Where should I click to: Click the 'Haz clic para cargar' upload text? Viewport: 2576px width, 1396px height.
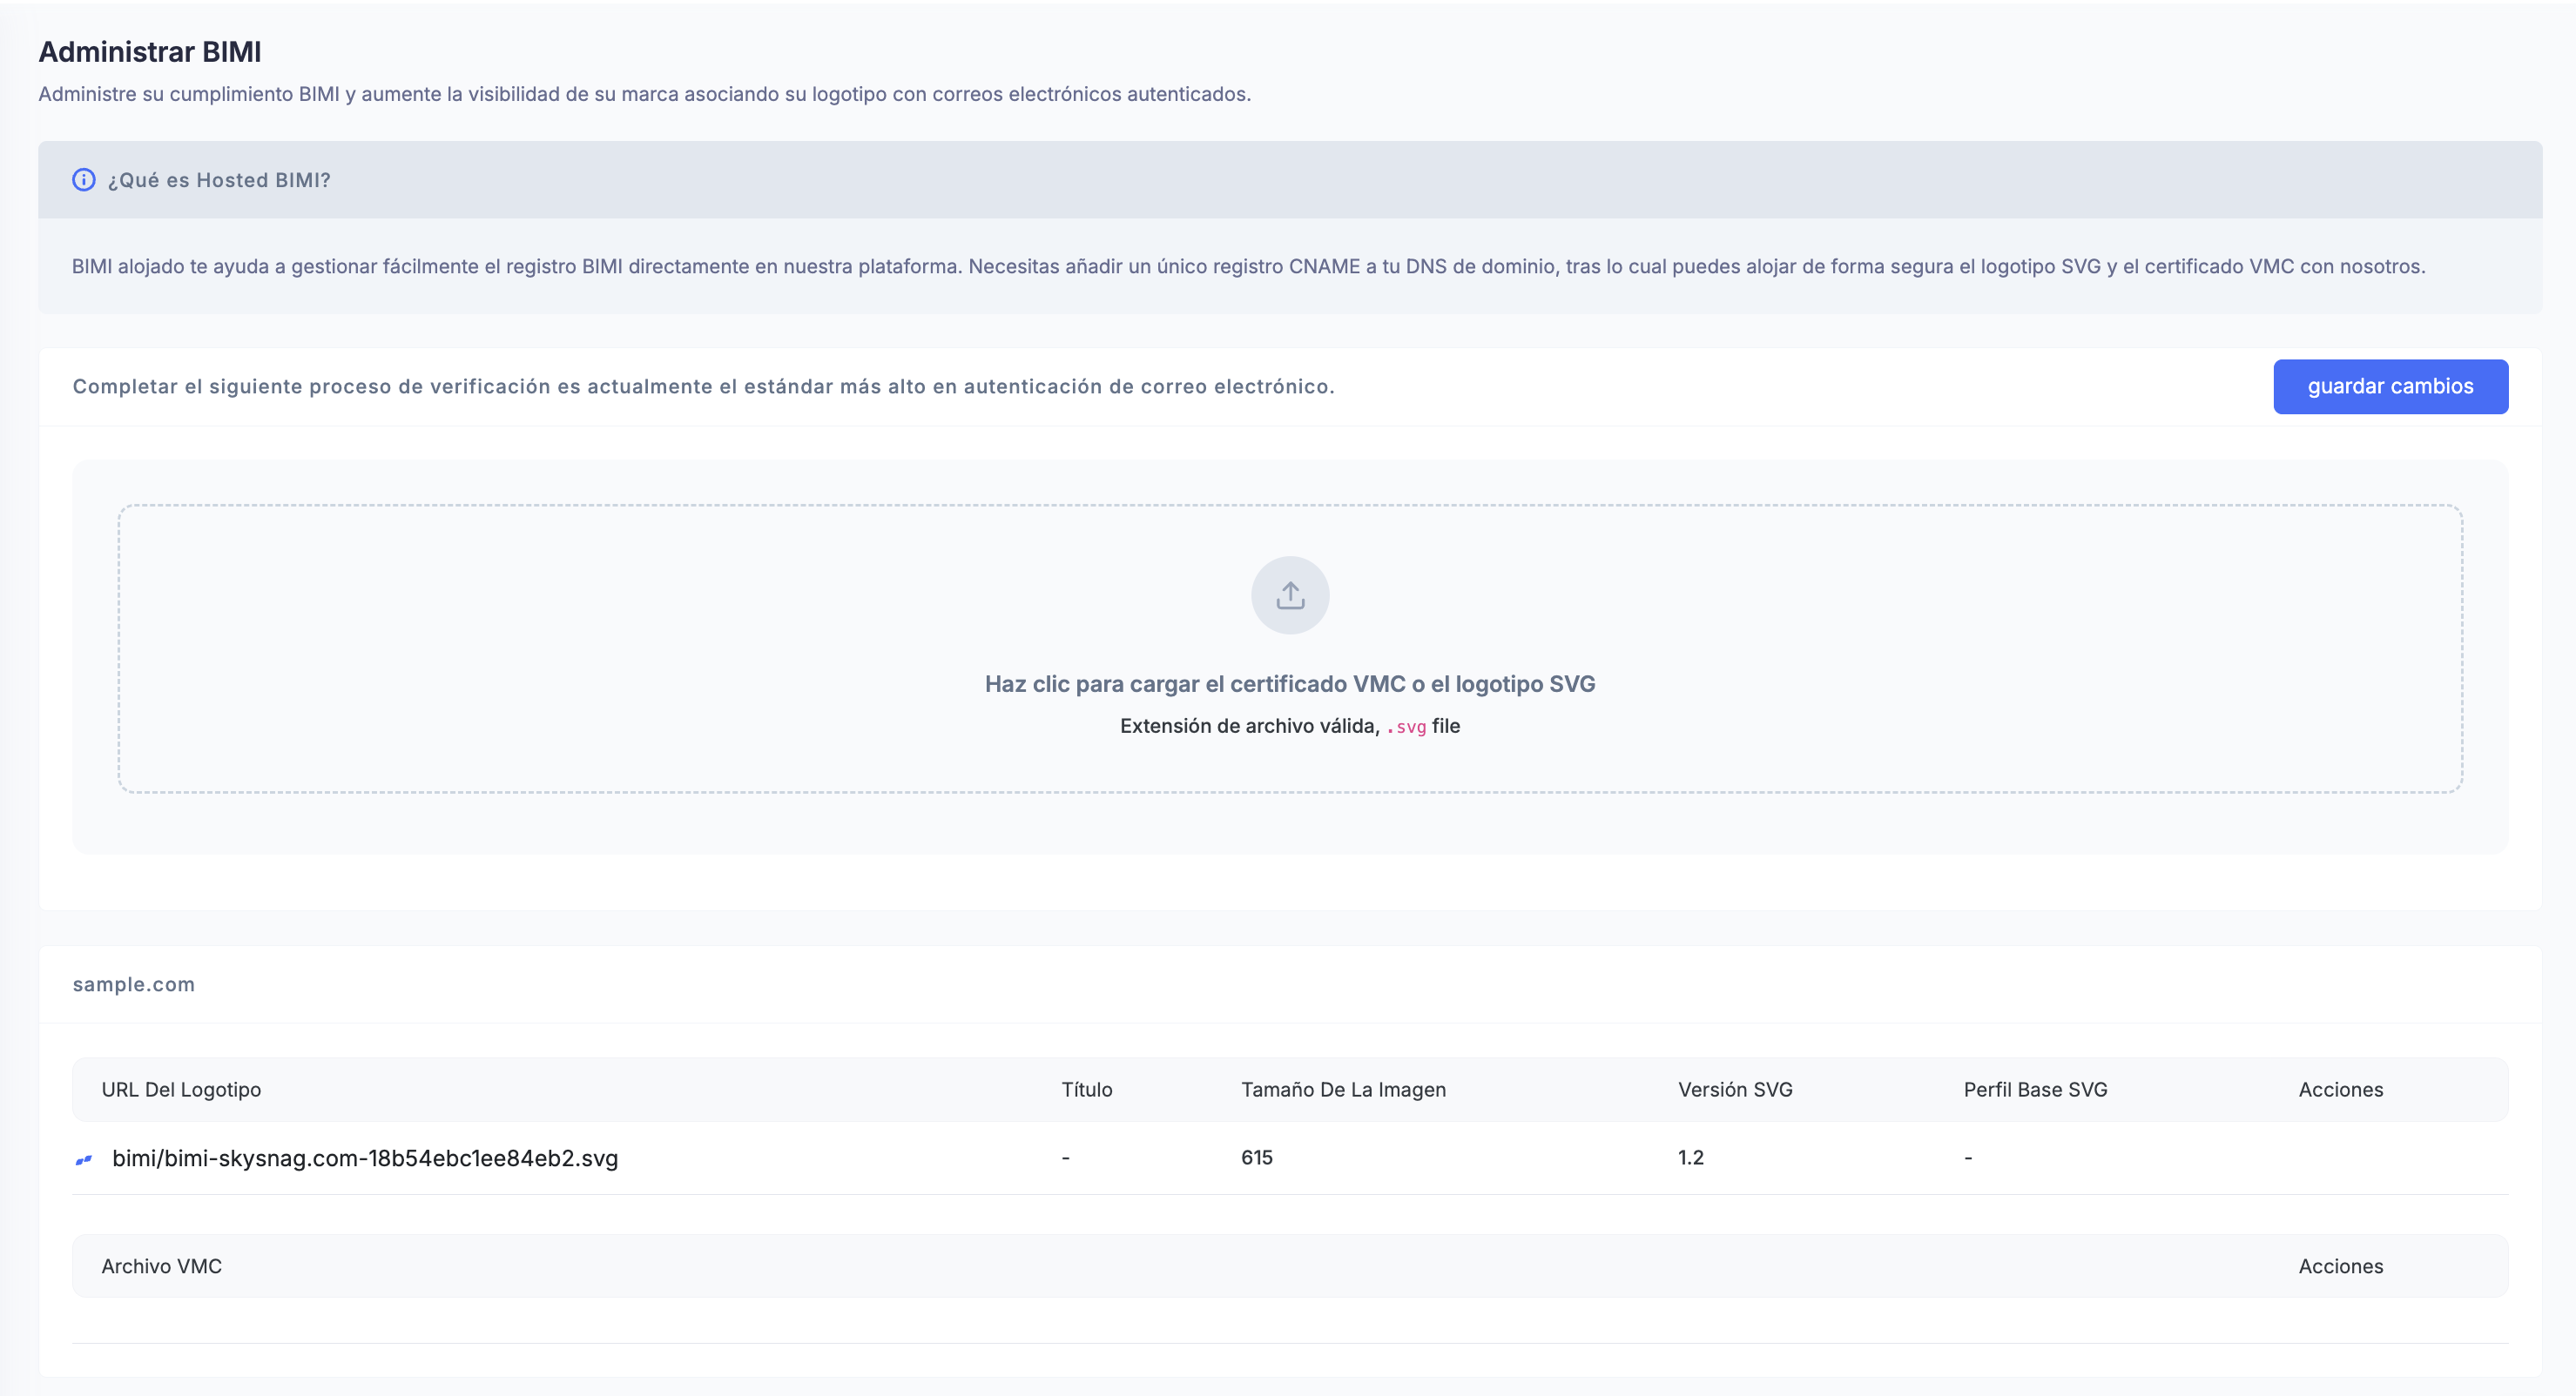(1289, 683)
